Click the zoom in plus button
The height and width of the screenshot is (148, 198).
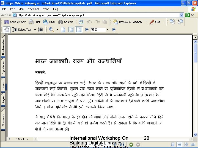coord(114,30)
